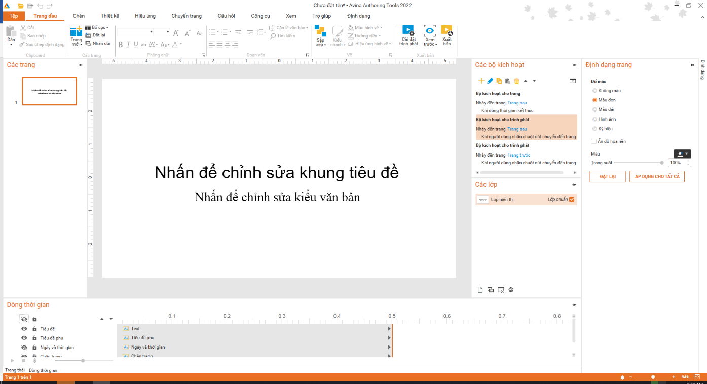Screen dimensions: 707x384
Task: Click the Xuất bản publish icon
Action: [x=446, y=31]
